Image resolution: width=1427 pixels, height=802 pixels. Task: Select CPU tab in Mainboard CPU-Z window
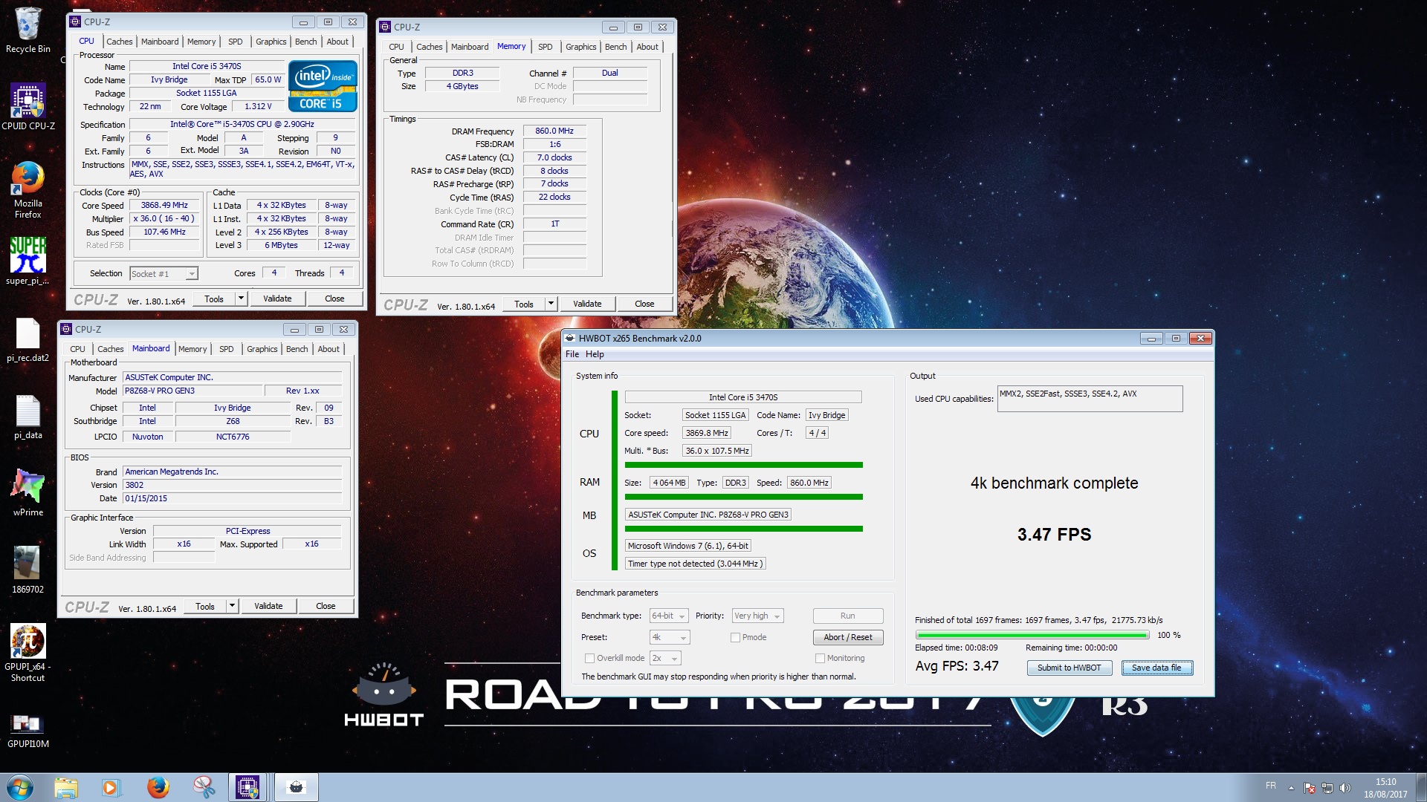click(77, 349)
